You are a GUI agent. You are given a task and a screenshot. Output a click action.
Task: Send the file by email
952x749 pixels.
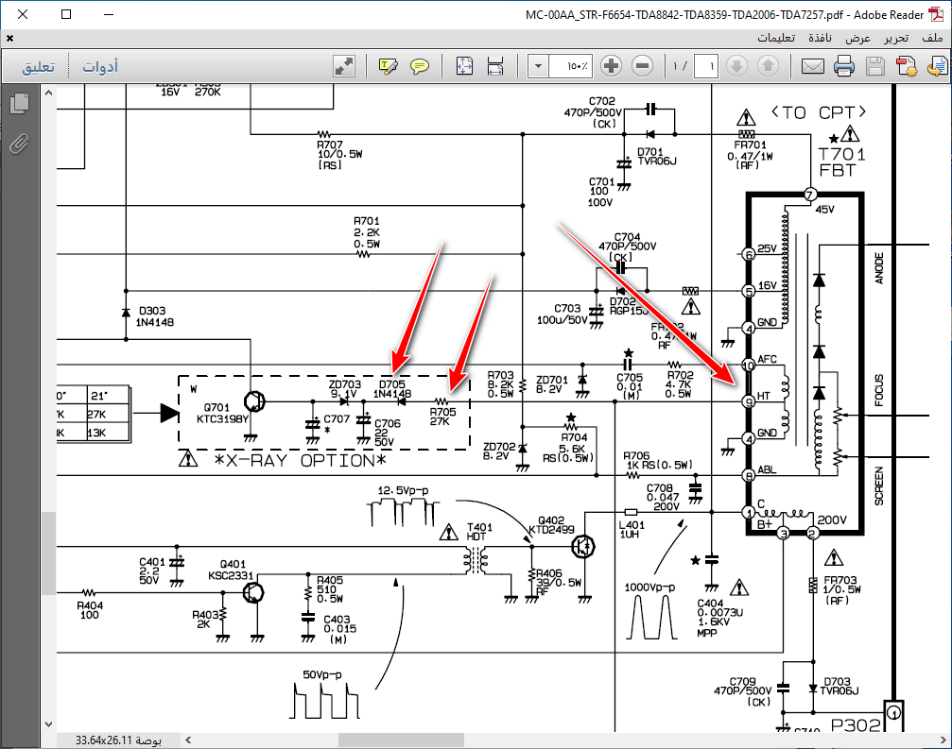point(813,66)
